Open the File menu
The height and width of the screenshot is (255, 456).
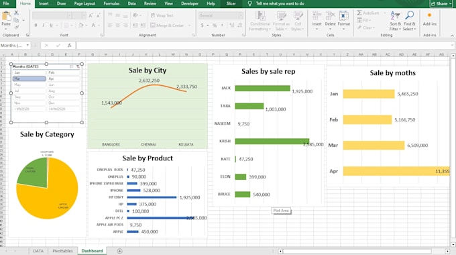6,3
